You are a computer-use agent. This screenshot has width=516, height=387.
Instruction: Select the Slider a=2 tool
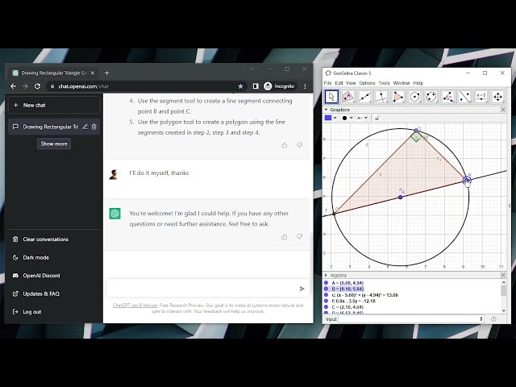(481, 97)
